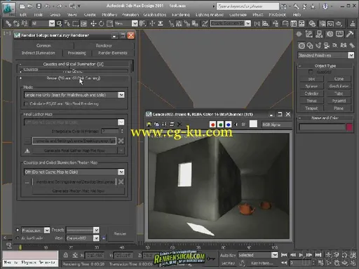The width and height of the screenshot is (359, 269).
Task: Click the Render button in Render Setup
Action: pyautogui.click(x=120, y=234)
